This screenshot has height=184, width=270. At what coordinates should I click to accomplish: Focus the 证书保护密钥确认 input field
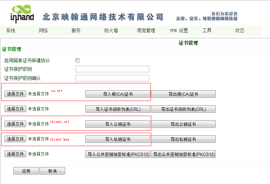pos(112,78)
